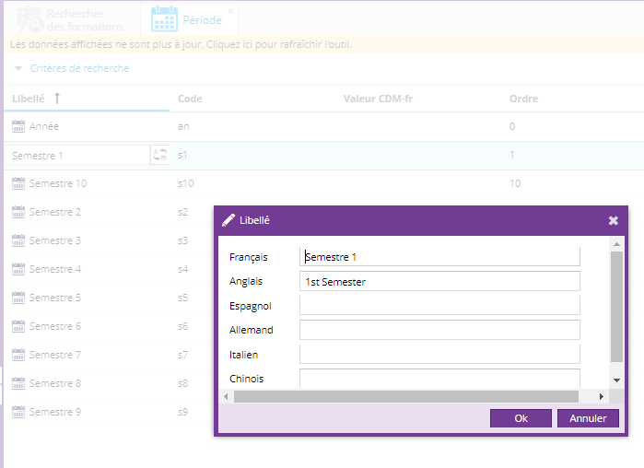Click the pencil icon in Libellé dialog header
The image size is (644, 468).
[228, 220]
